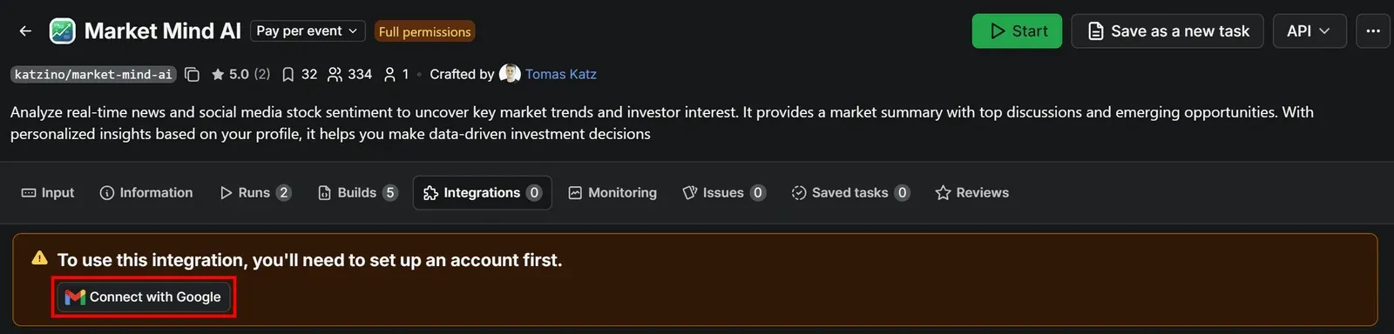This screenshot has height=334, width=1394.
Task: Click Tomas Katz's avatar image
Action: [510, 74]
